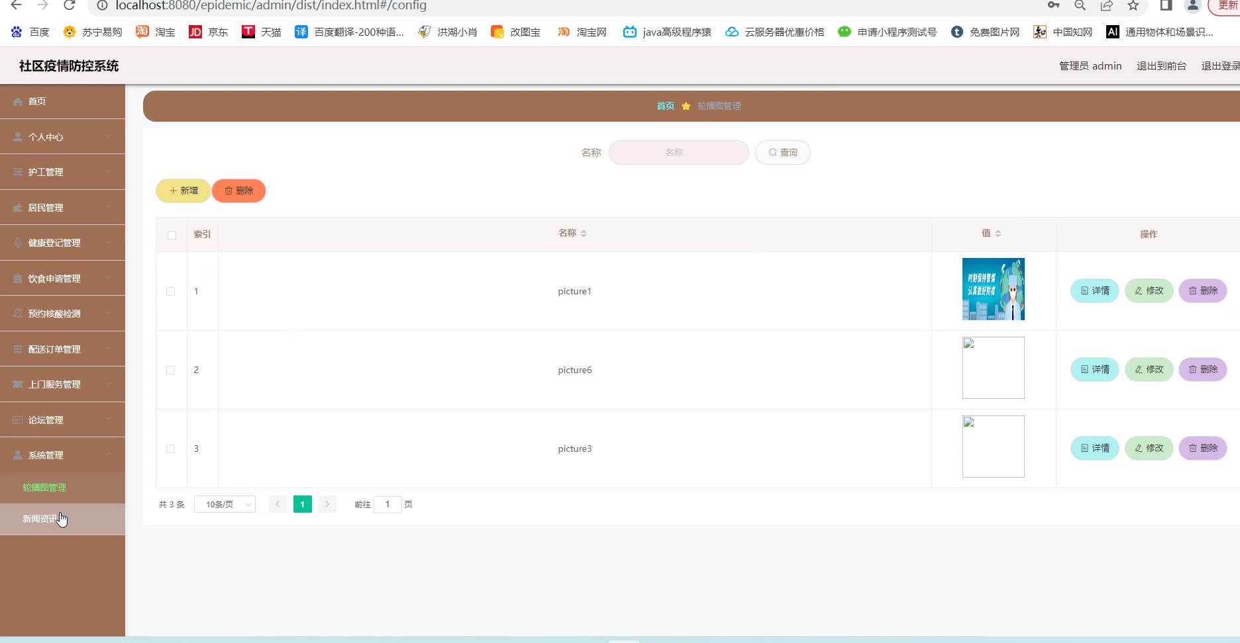Click 修改 for the picture1 row

[x=1149, y=290]
